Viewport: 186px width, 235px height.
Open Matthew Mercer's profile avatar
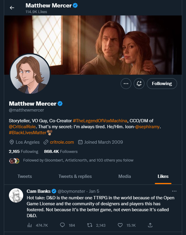click(x=30, y=74)
